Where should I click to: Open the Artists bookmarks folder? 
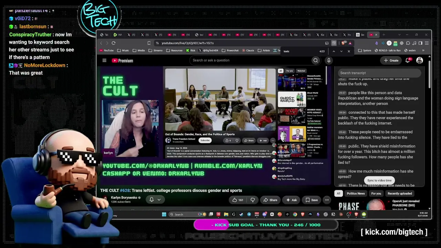point(264,51)
